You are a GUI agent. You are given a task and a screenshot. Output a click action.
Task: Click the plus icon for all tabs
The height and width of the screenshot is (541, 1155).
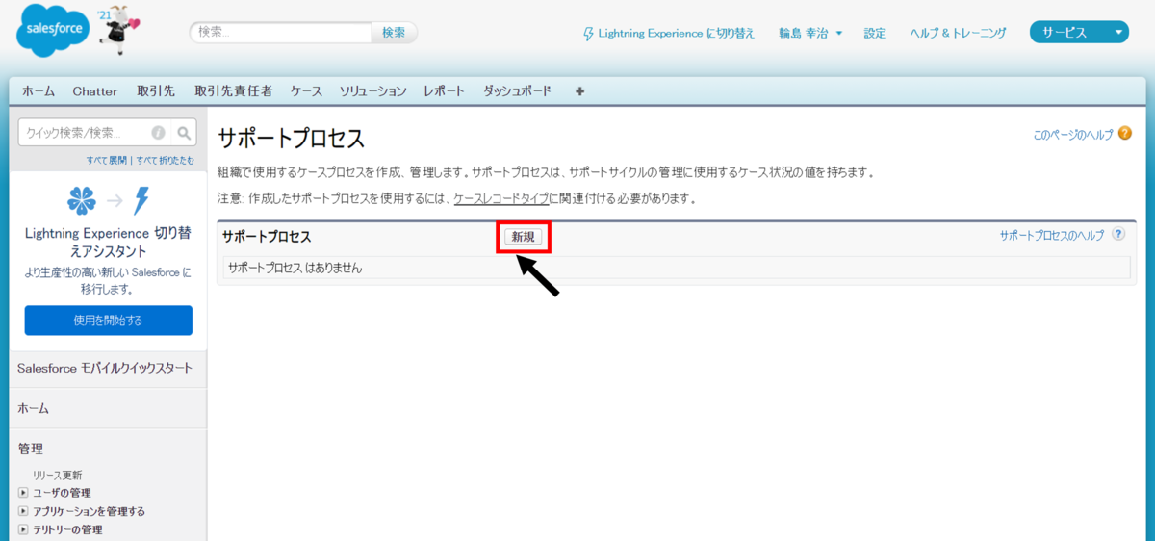579,91
